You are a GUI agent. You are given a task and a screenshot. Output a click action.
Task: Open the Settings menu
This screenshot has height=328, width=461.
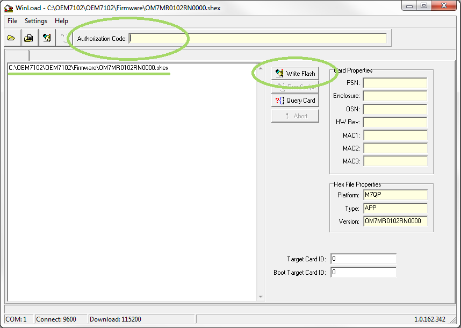[x=36, y=21]
